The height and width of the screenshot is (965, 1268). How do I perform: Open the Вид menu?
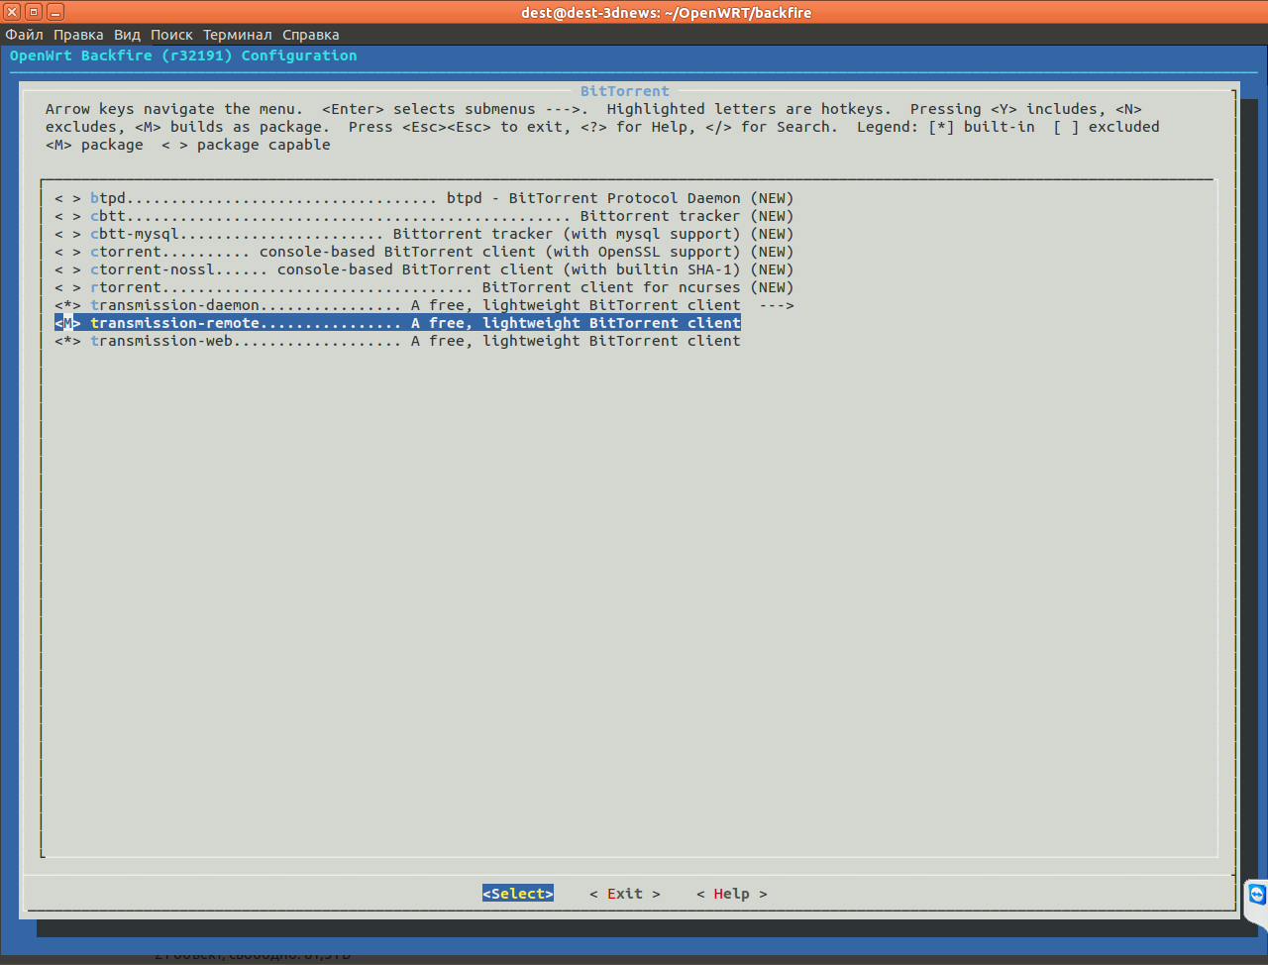click(127, 35)
